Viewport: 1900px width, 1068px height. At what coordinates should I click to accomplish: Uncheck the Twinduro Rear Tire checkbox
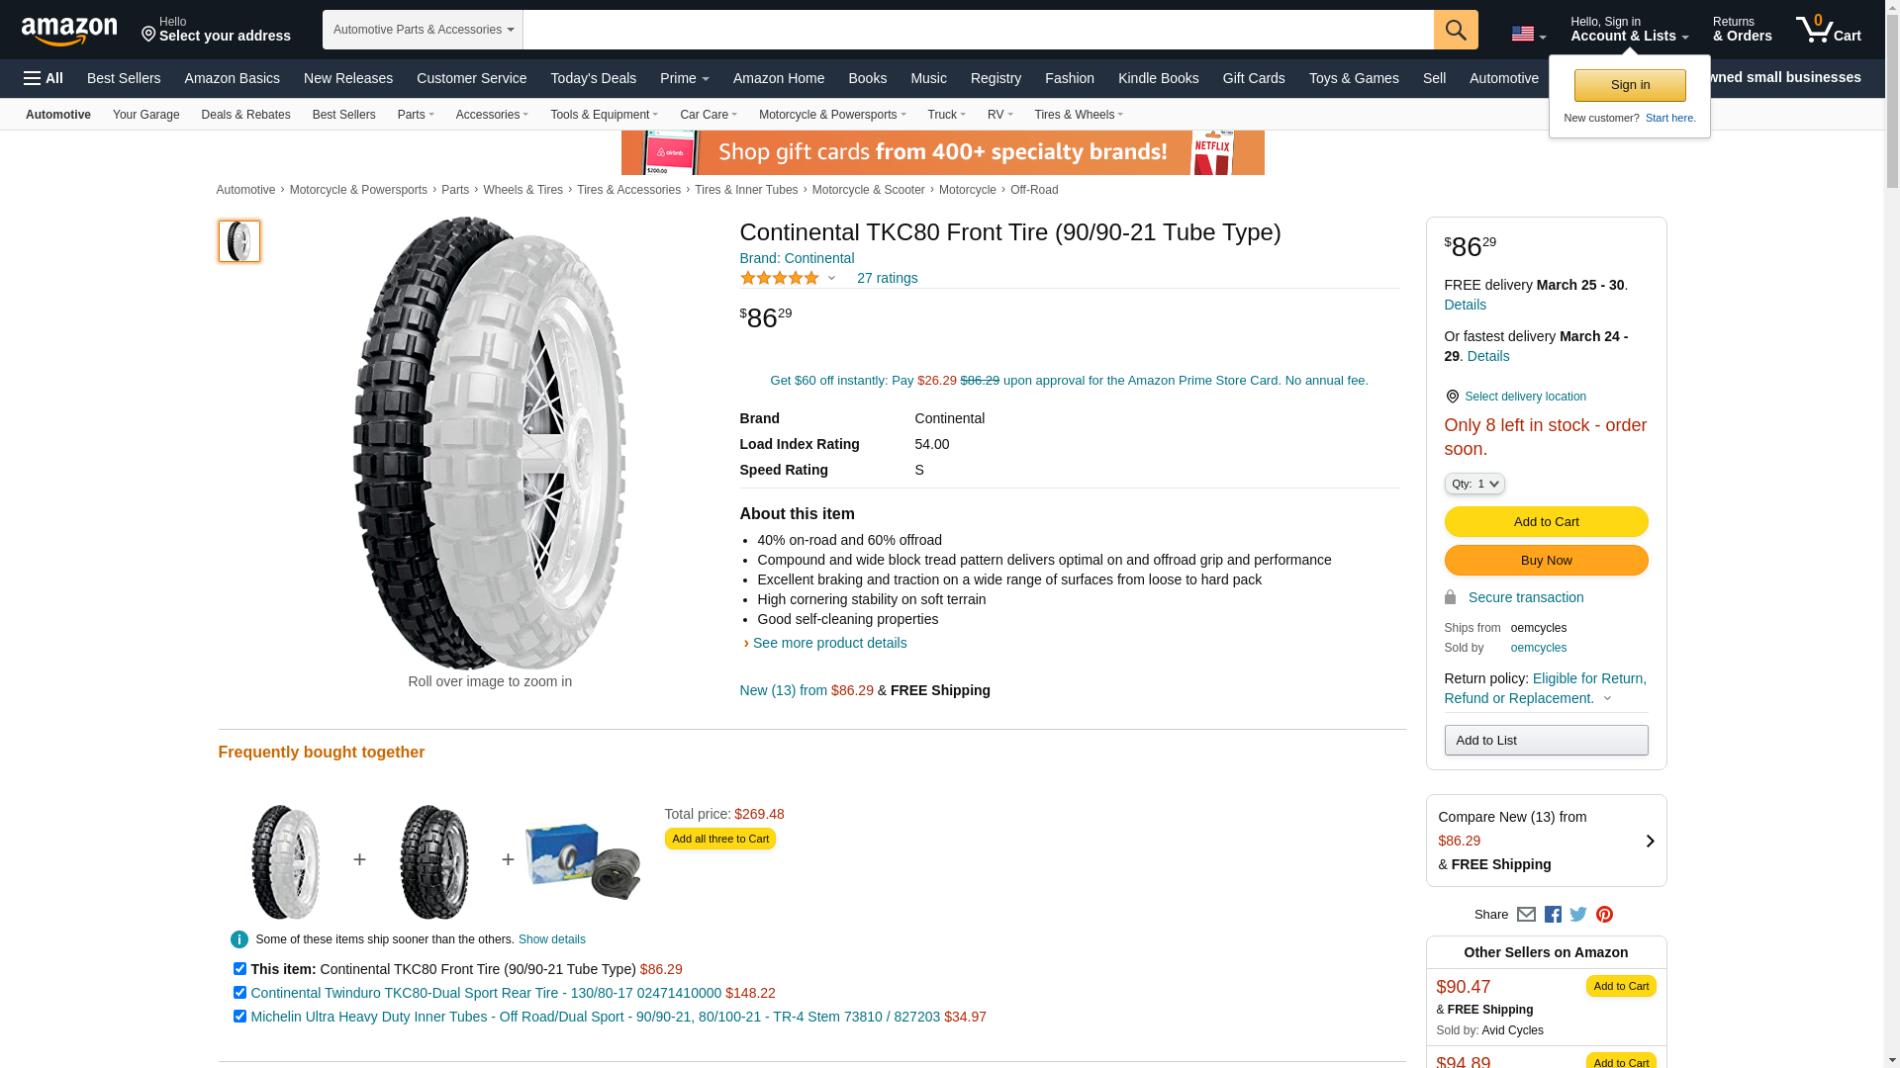239,993
